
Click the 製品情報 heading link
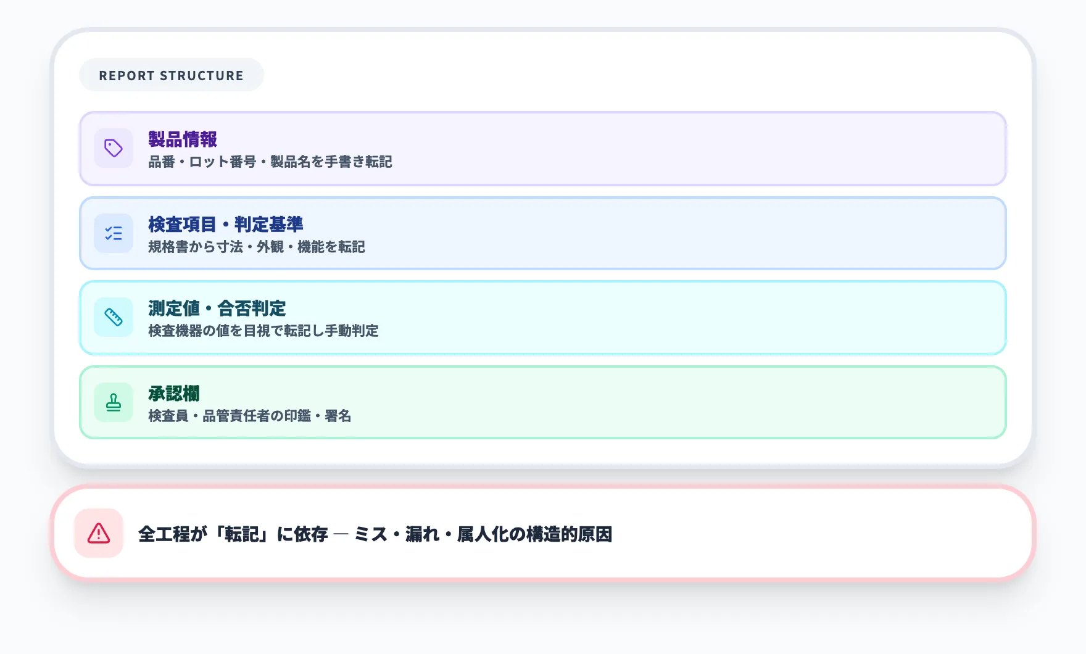tap(181, 140)
